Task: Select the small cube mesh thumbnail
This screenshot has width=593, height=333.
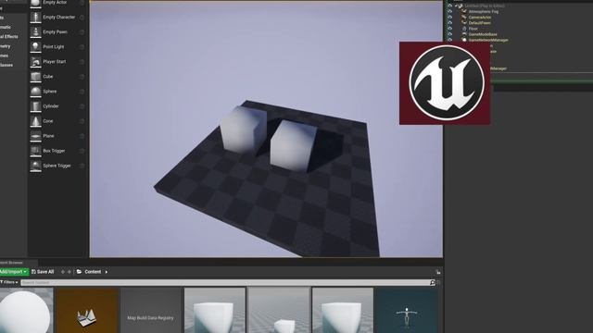Action: click(279, 311)
